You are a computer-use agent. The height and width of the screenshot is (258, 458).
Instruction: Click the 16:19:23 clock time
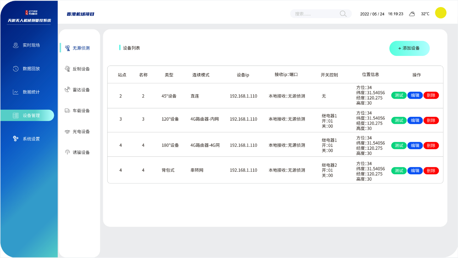(396, 14)
